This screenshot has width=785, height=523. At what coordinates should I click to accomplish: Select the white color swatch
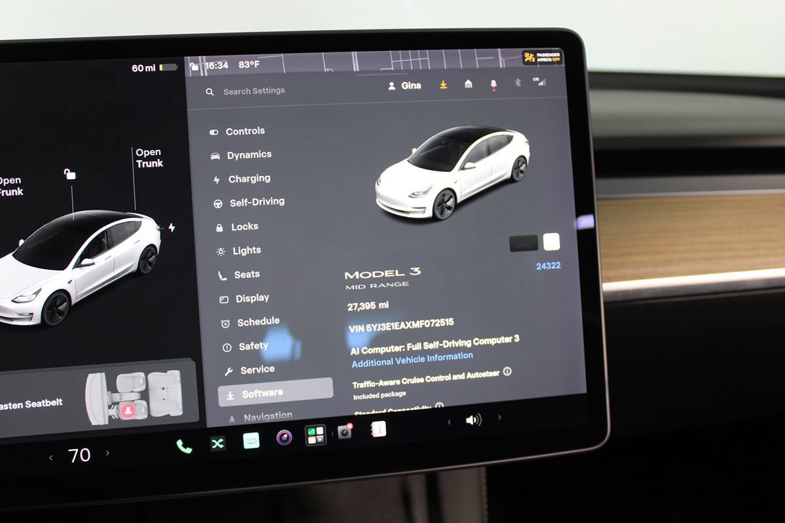(551, 242)
